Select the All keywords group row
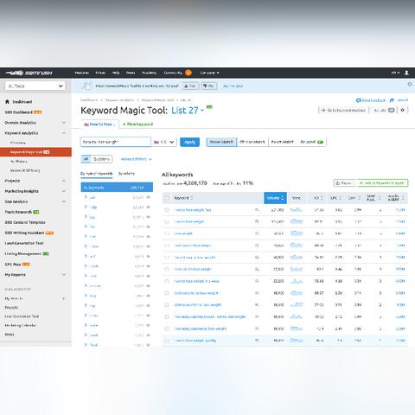This screenshot has width=415, height=415. (117, 188)
